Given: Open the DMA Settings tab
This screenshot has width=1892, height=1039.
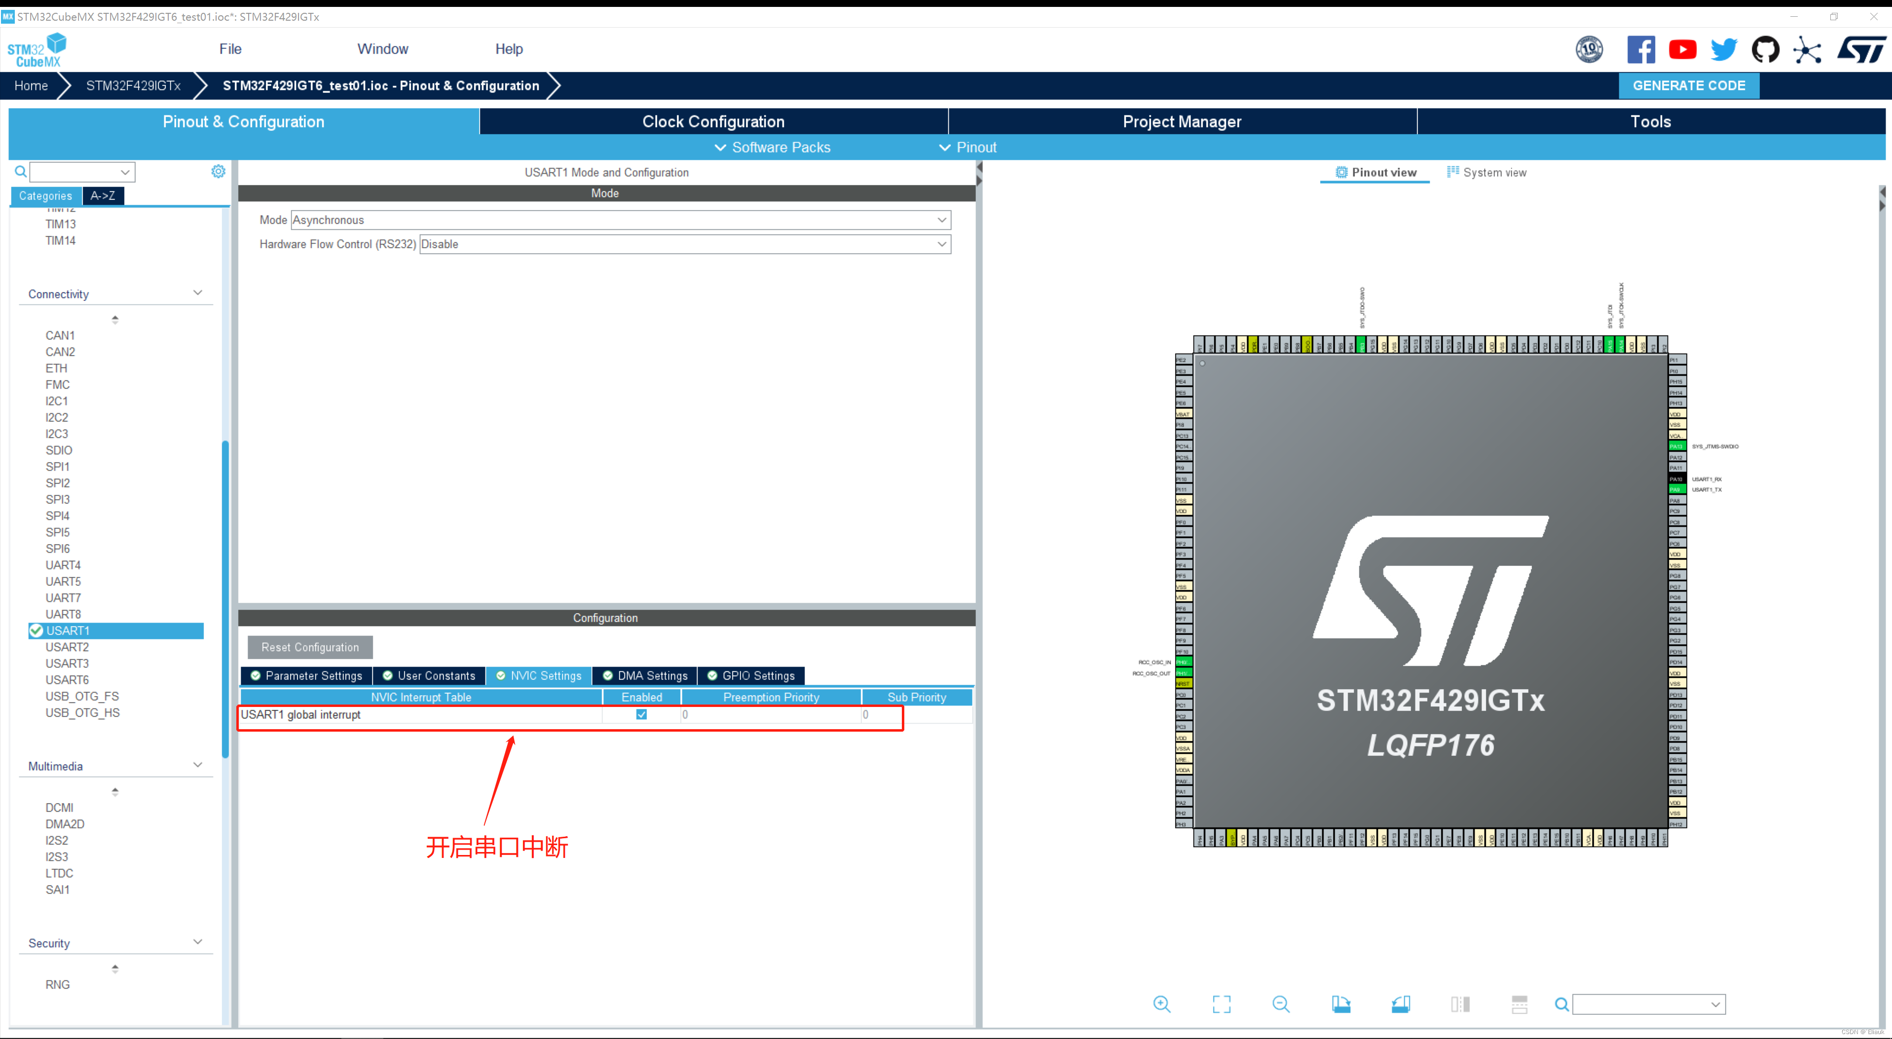Looking at the screenshot, I should pos(645,675).
